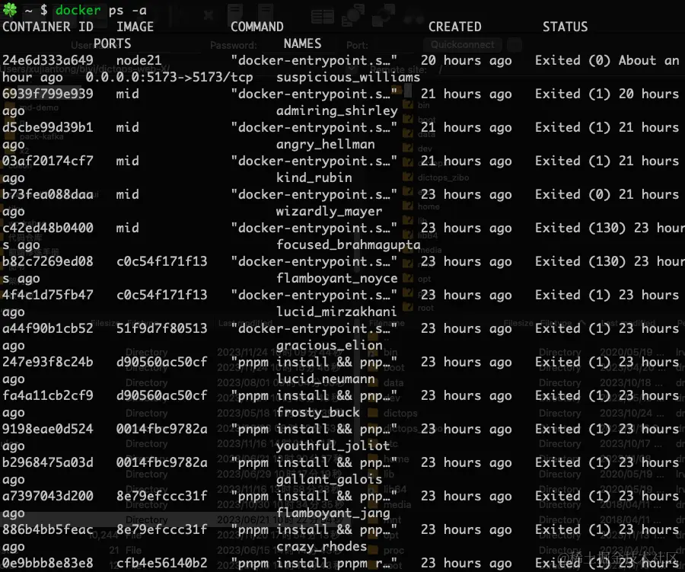Select the STATUS column header
The height and width of the screenshot is (572, 685).
point(566,27)
